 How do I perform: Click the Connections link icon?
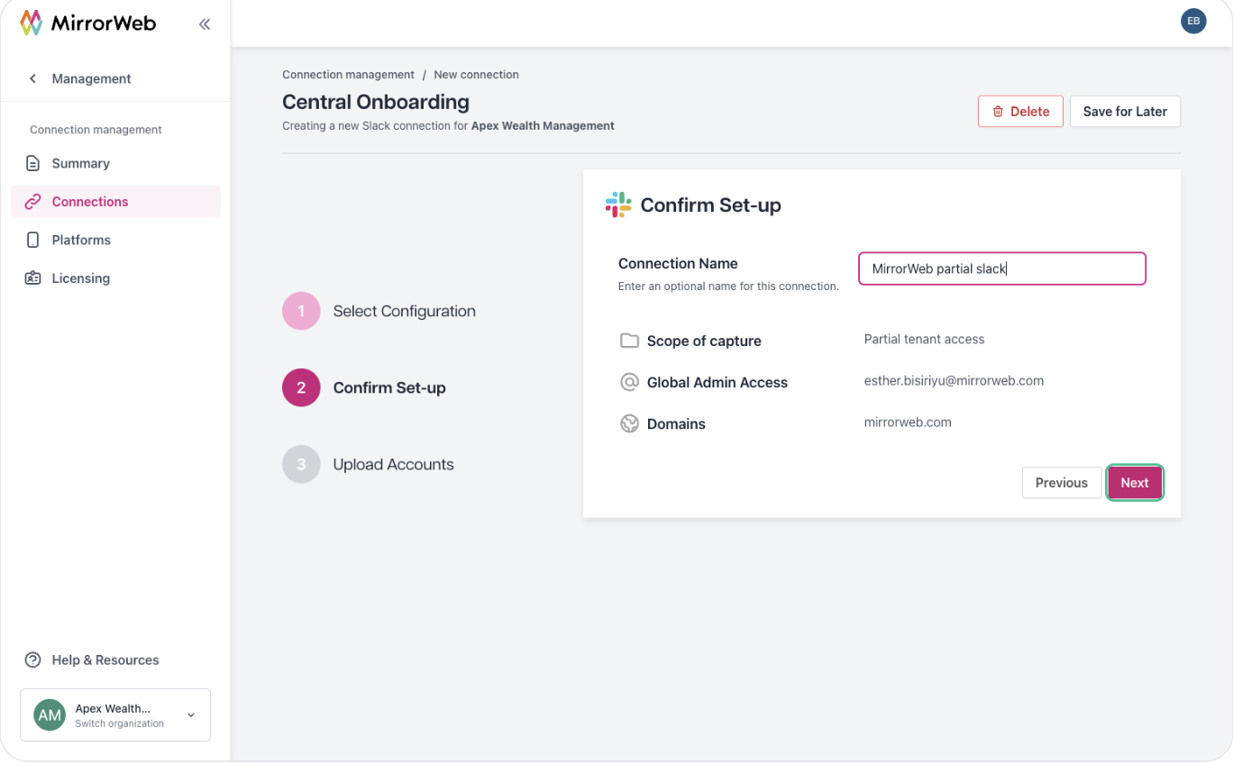coord(33,202)
